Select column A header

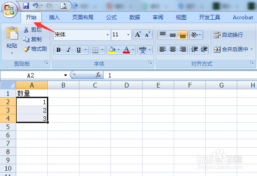coord(32,85)
